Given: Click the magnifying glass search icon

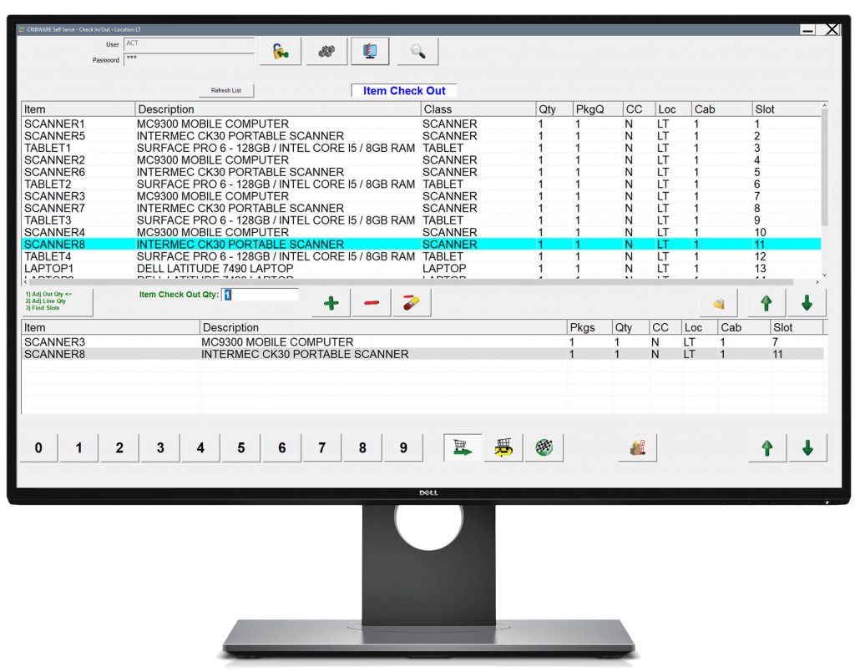Looking at the screenshot, I should [417, 51].
